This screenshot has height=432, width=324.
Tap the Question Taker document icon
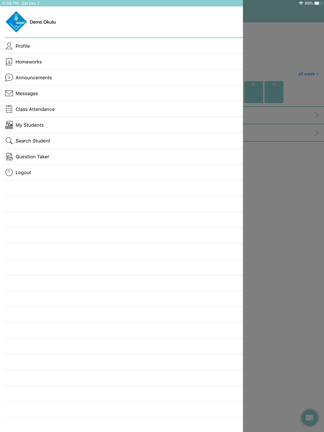[9, 157]
